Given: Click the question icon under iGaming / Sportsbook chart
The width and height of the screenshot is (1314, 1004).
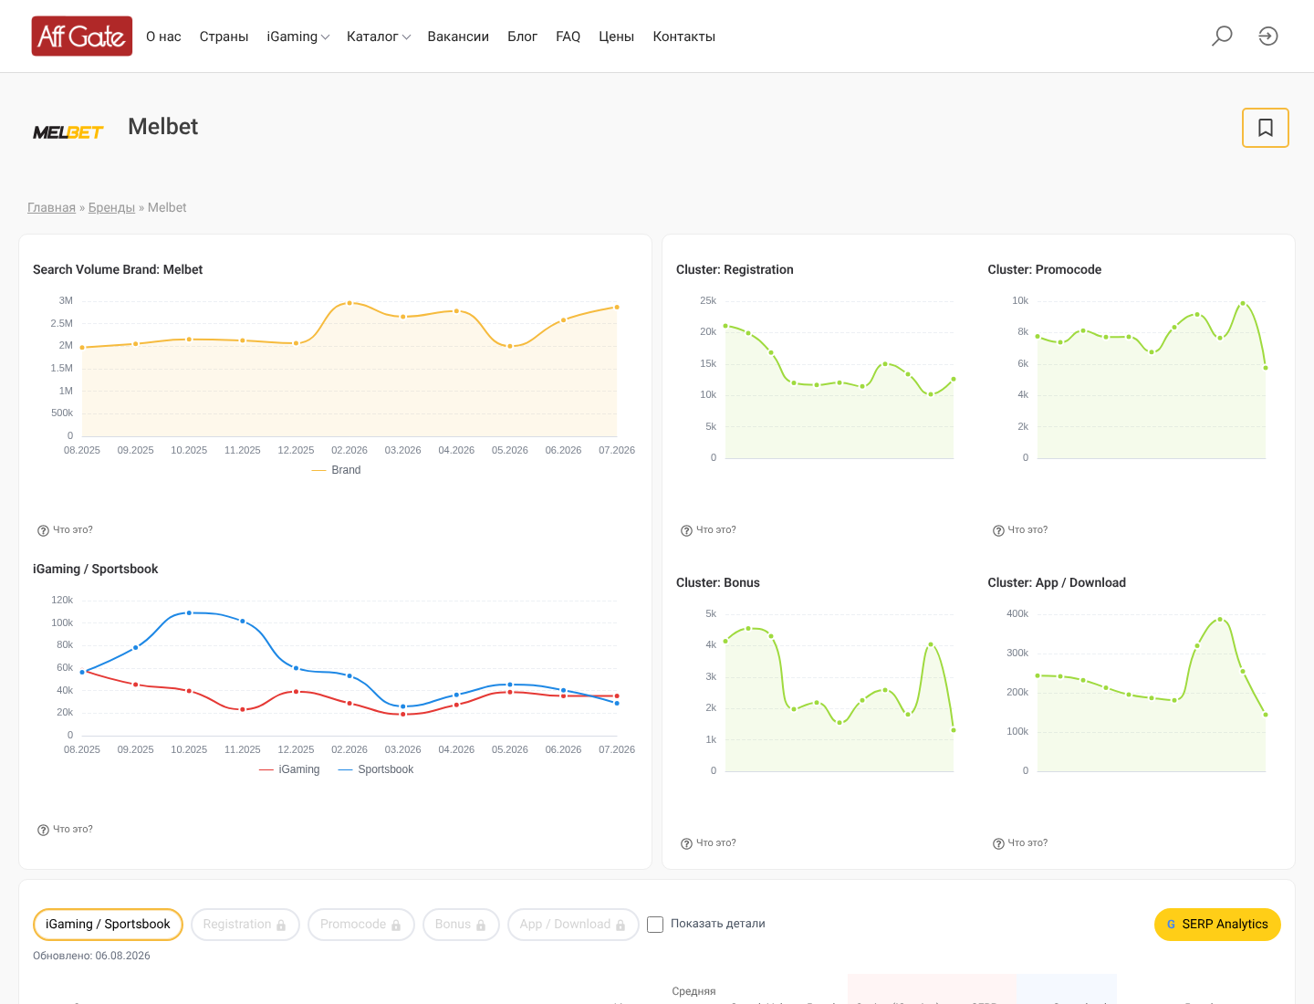Looking at the screenshot, I should coord(43,830).
